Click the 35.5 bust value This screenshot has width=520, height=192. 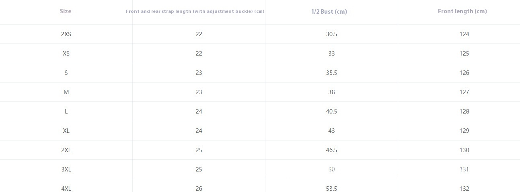click(x=331, y=73)
